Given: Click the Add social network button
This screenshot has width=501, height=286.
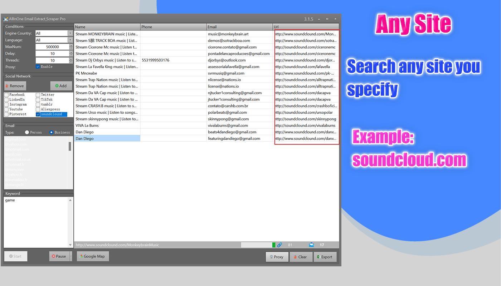Looking at the screenshot, I should pos(61,86).
